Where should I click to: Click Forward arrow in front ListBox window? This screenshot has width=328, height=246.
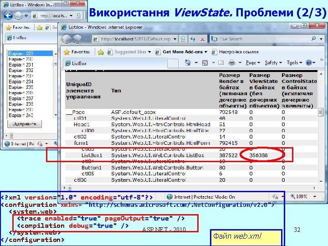(x=77, y=39)
